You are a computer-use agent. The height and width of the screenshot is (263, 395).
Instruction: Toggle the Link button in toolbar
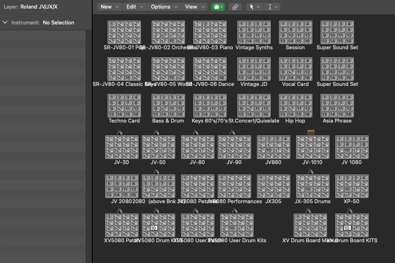coord(235,7)
